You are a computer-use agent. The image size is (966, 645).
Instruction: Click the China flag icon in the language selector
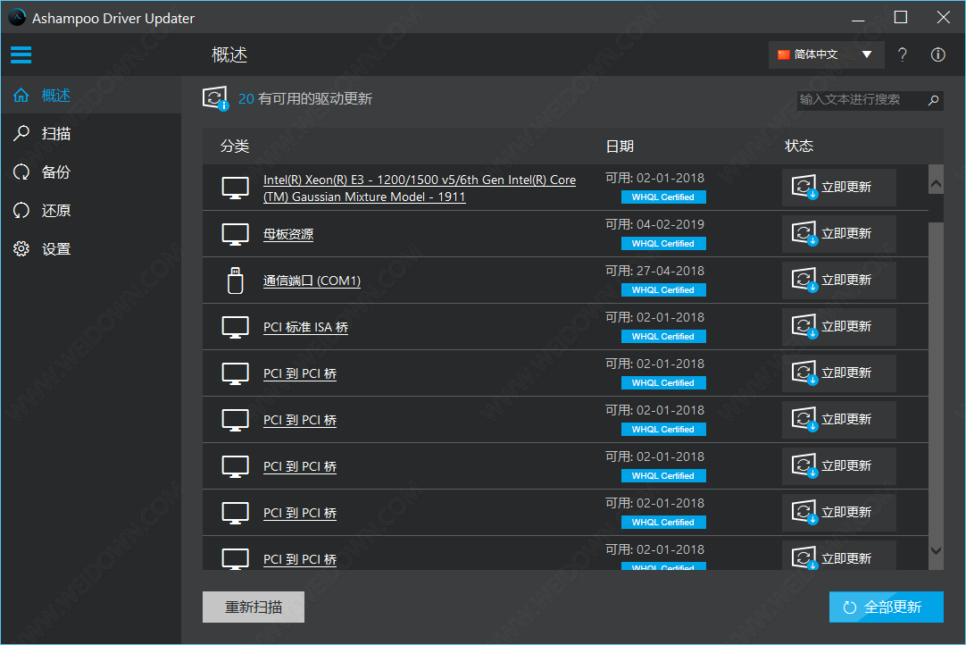point(783,54)
